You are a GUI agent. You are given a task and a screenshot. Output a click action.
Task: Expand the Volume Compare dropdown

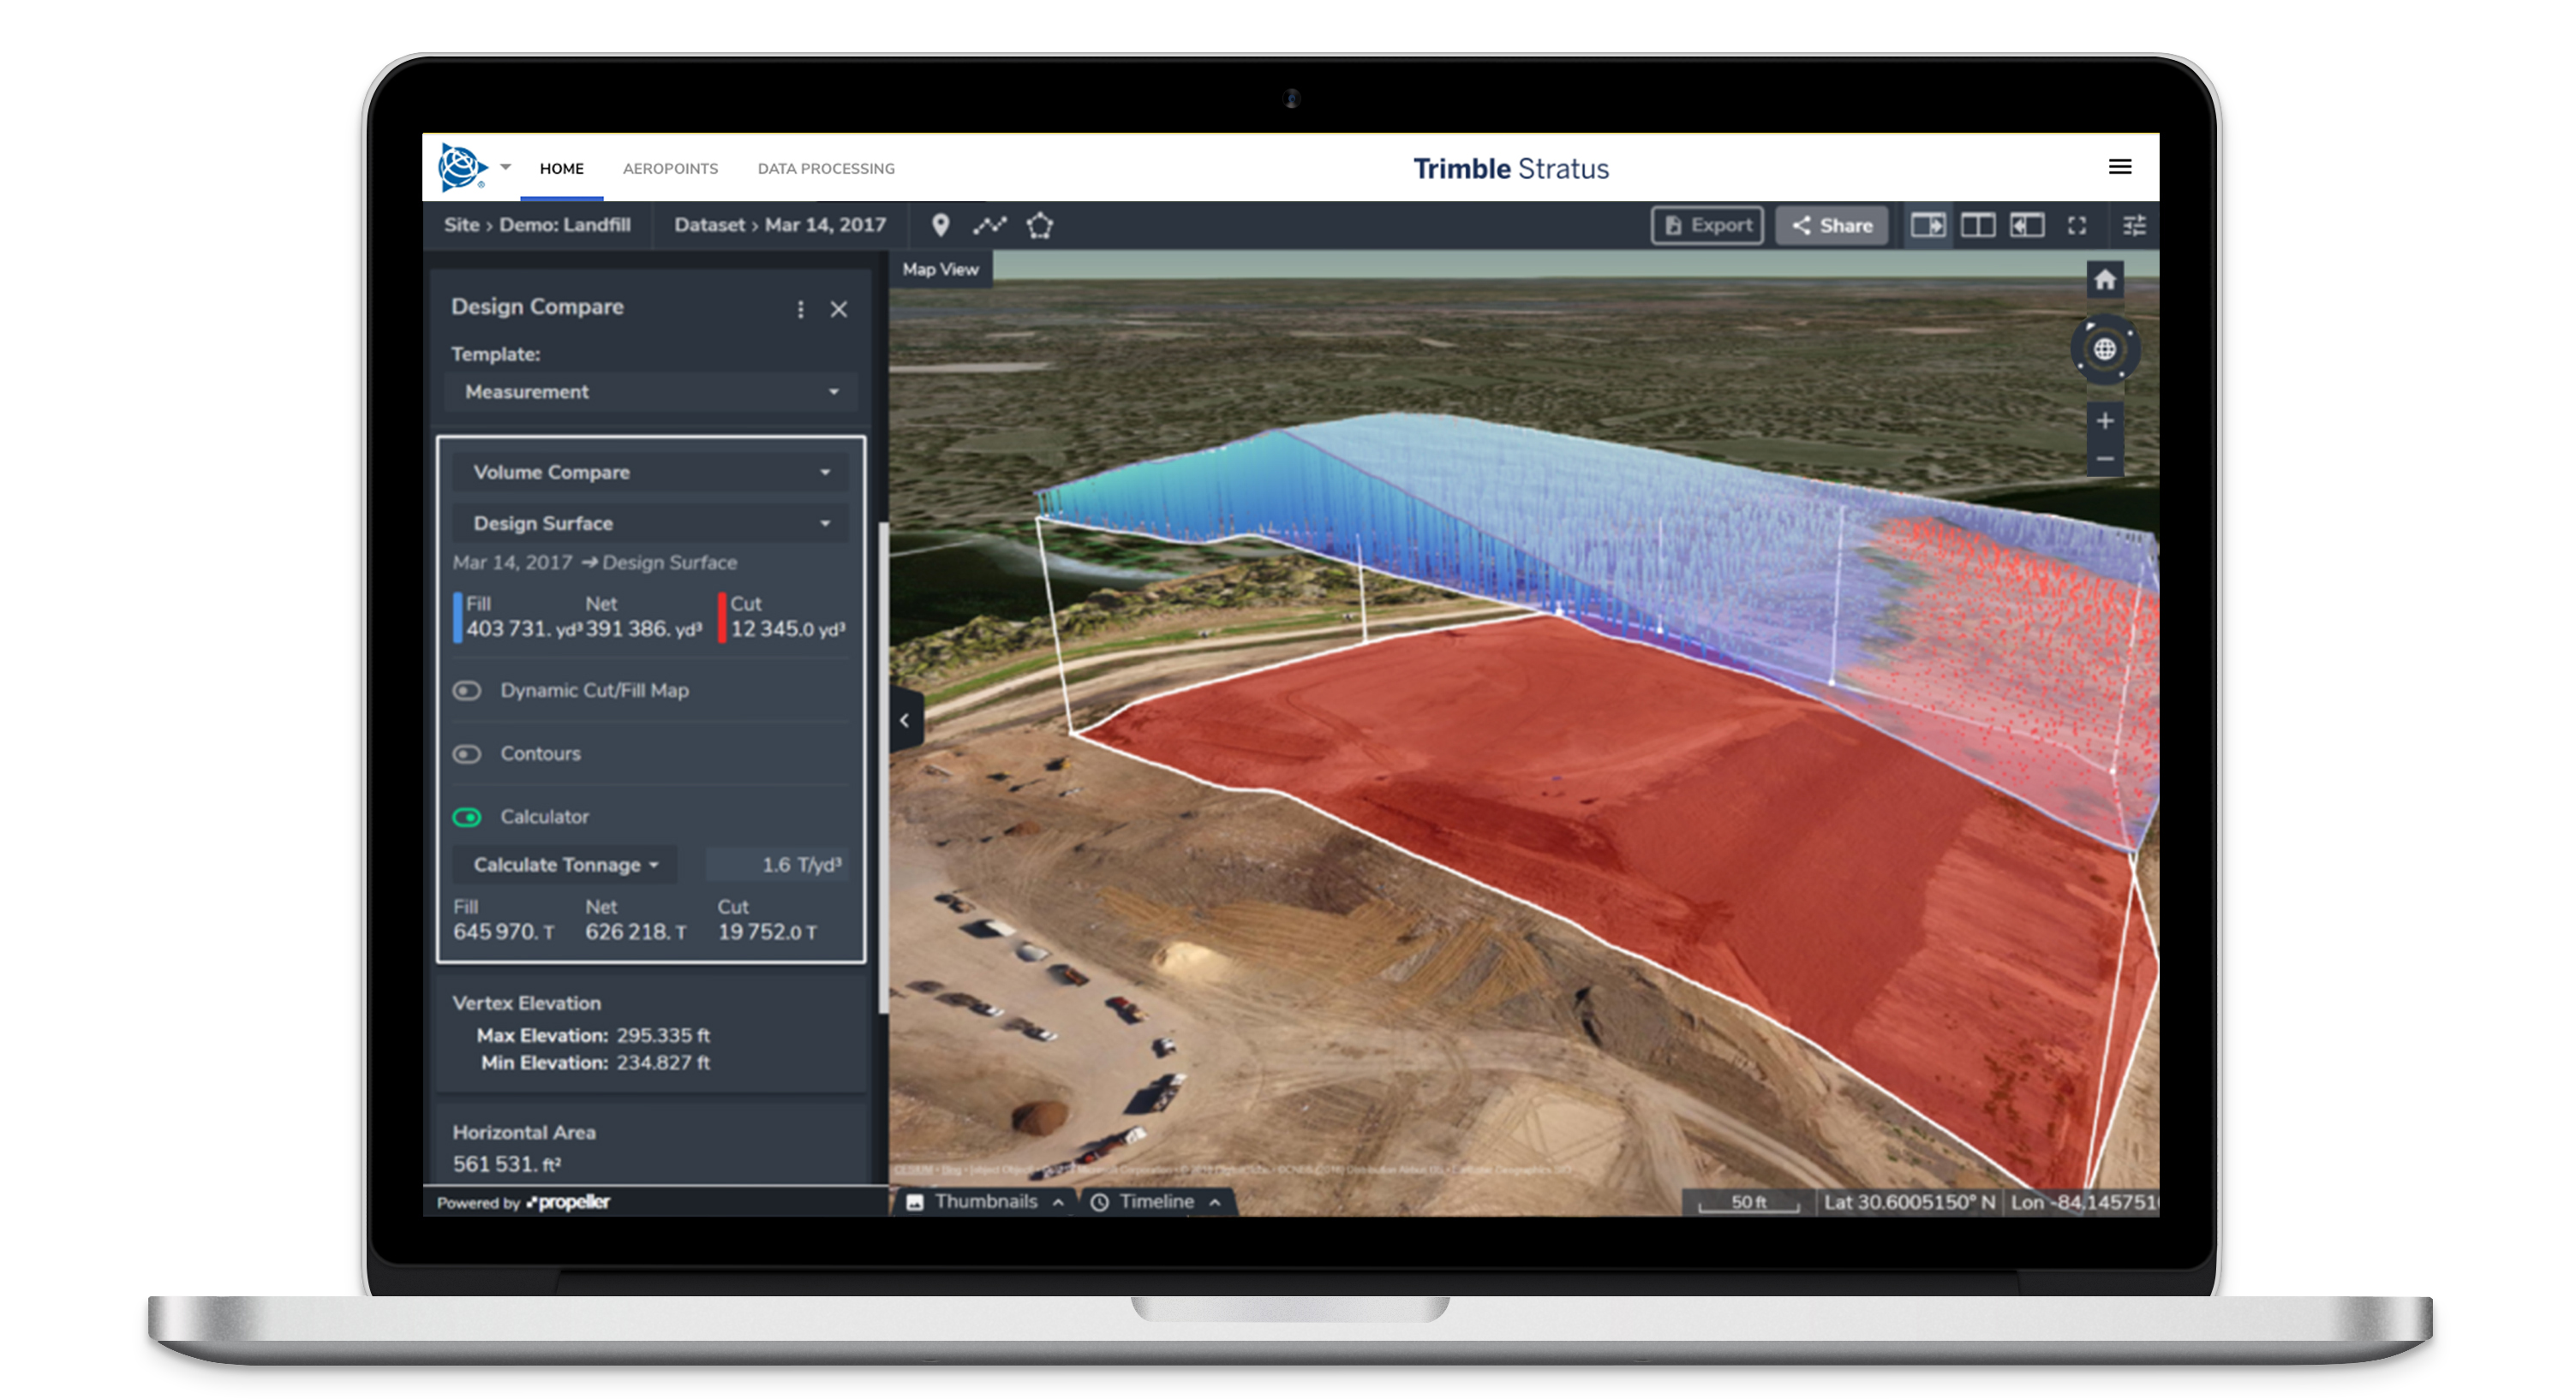click(650, 472)
